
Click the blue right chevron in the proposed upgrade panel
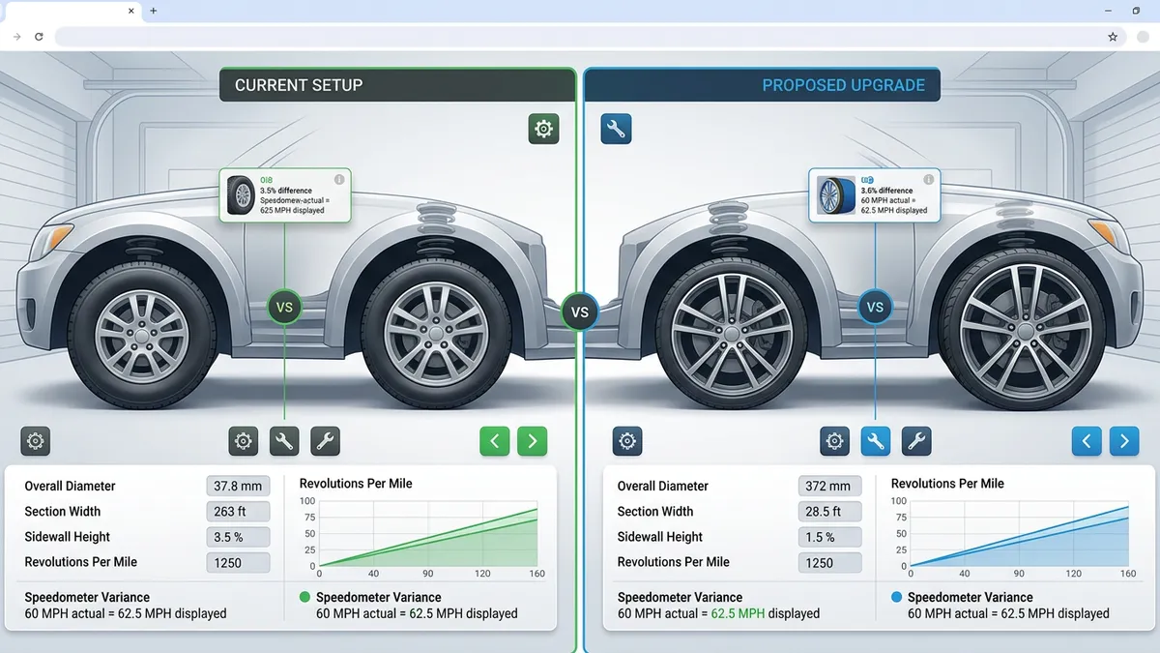point(1124,440)
